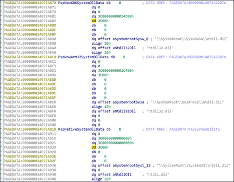Click address PAGEDATA:00000001407EA8DD
The width and height of the screenshot is (234, 182).
pos(30,89)
